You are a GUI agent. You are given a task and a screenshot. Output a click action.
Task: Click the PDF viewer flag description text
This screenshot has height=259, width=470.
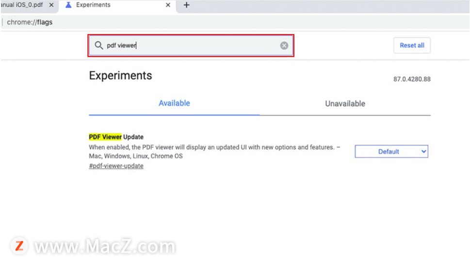click(x=214, y=152)
